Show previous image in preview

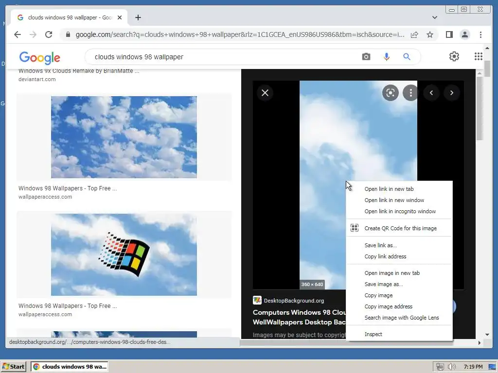click(431, 93)
